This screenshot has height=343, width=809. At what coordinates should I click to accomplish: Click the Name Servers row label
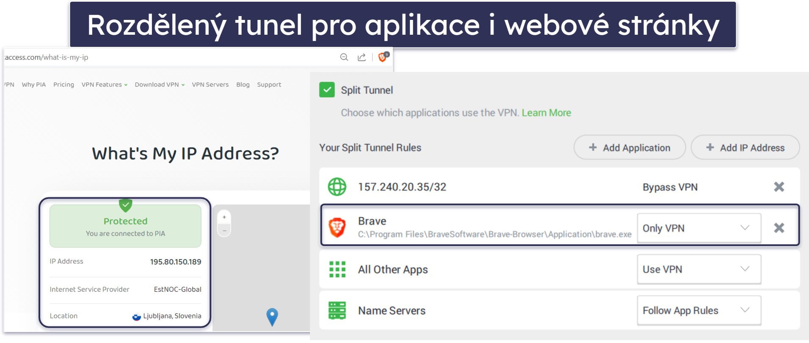tap(392, 310)
